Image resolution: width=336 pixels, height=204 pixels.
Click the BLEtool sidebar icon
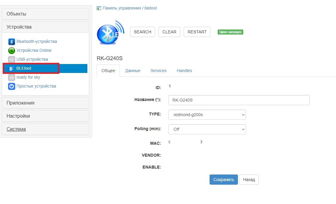click(11, 68)
